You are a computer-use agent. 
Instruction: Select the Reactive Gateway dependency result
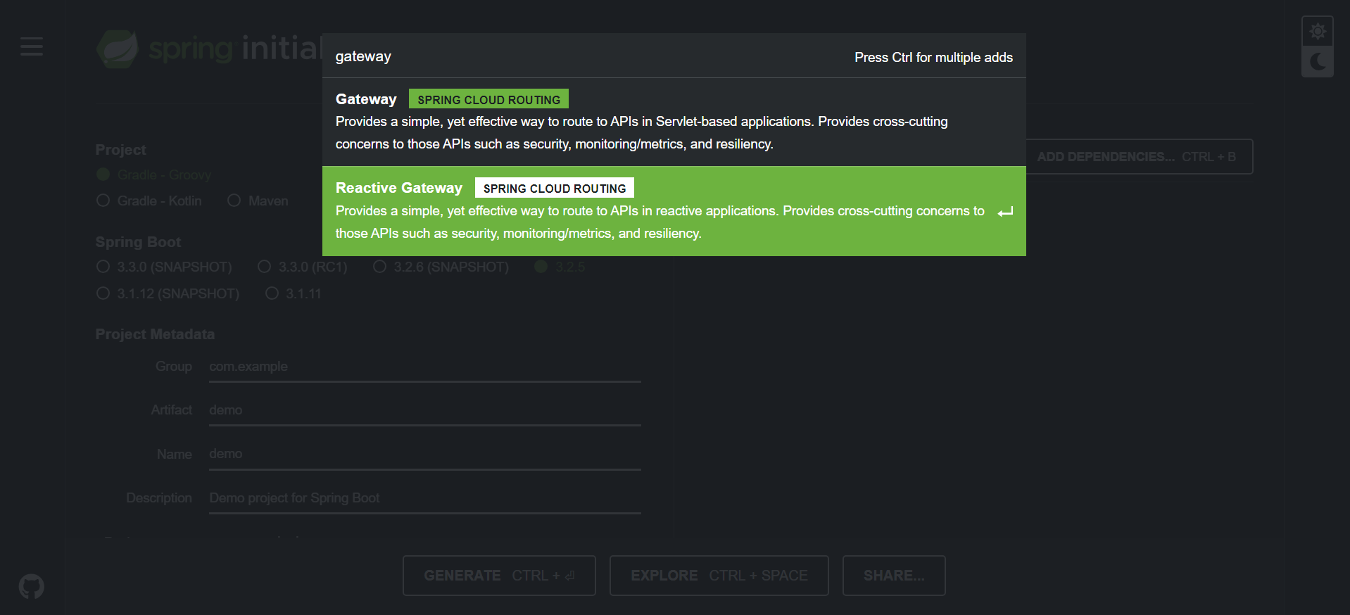coord(674,211)
